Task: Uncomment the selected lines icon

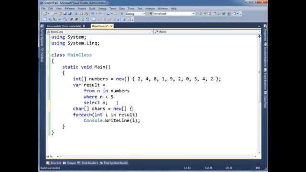Action: 87,19
